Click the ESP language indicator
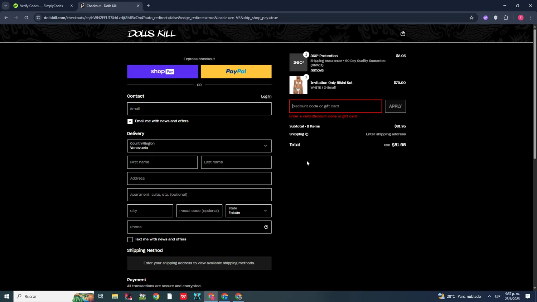The height and width of the screenshot is (302, 537). (x=498, y=296)
